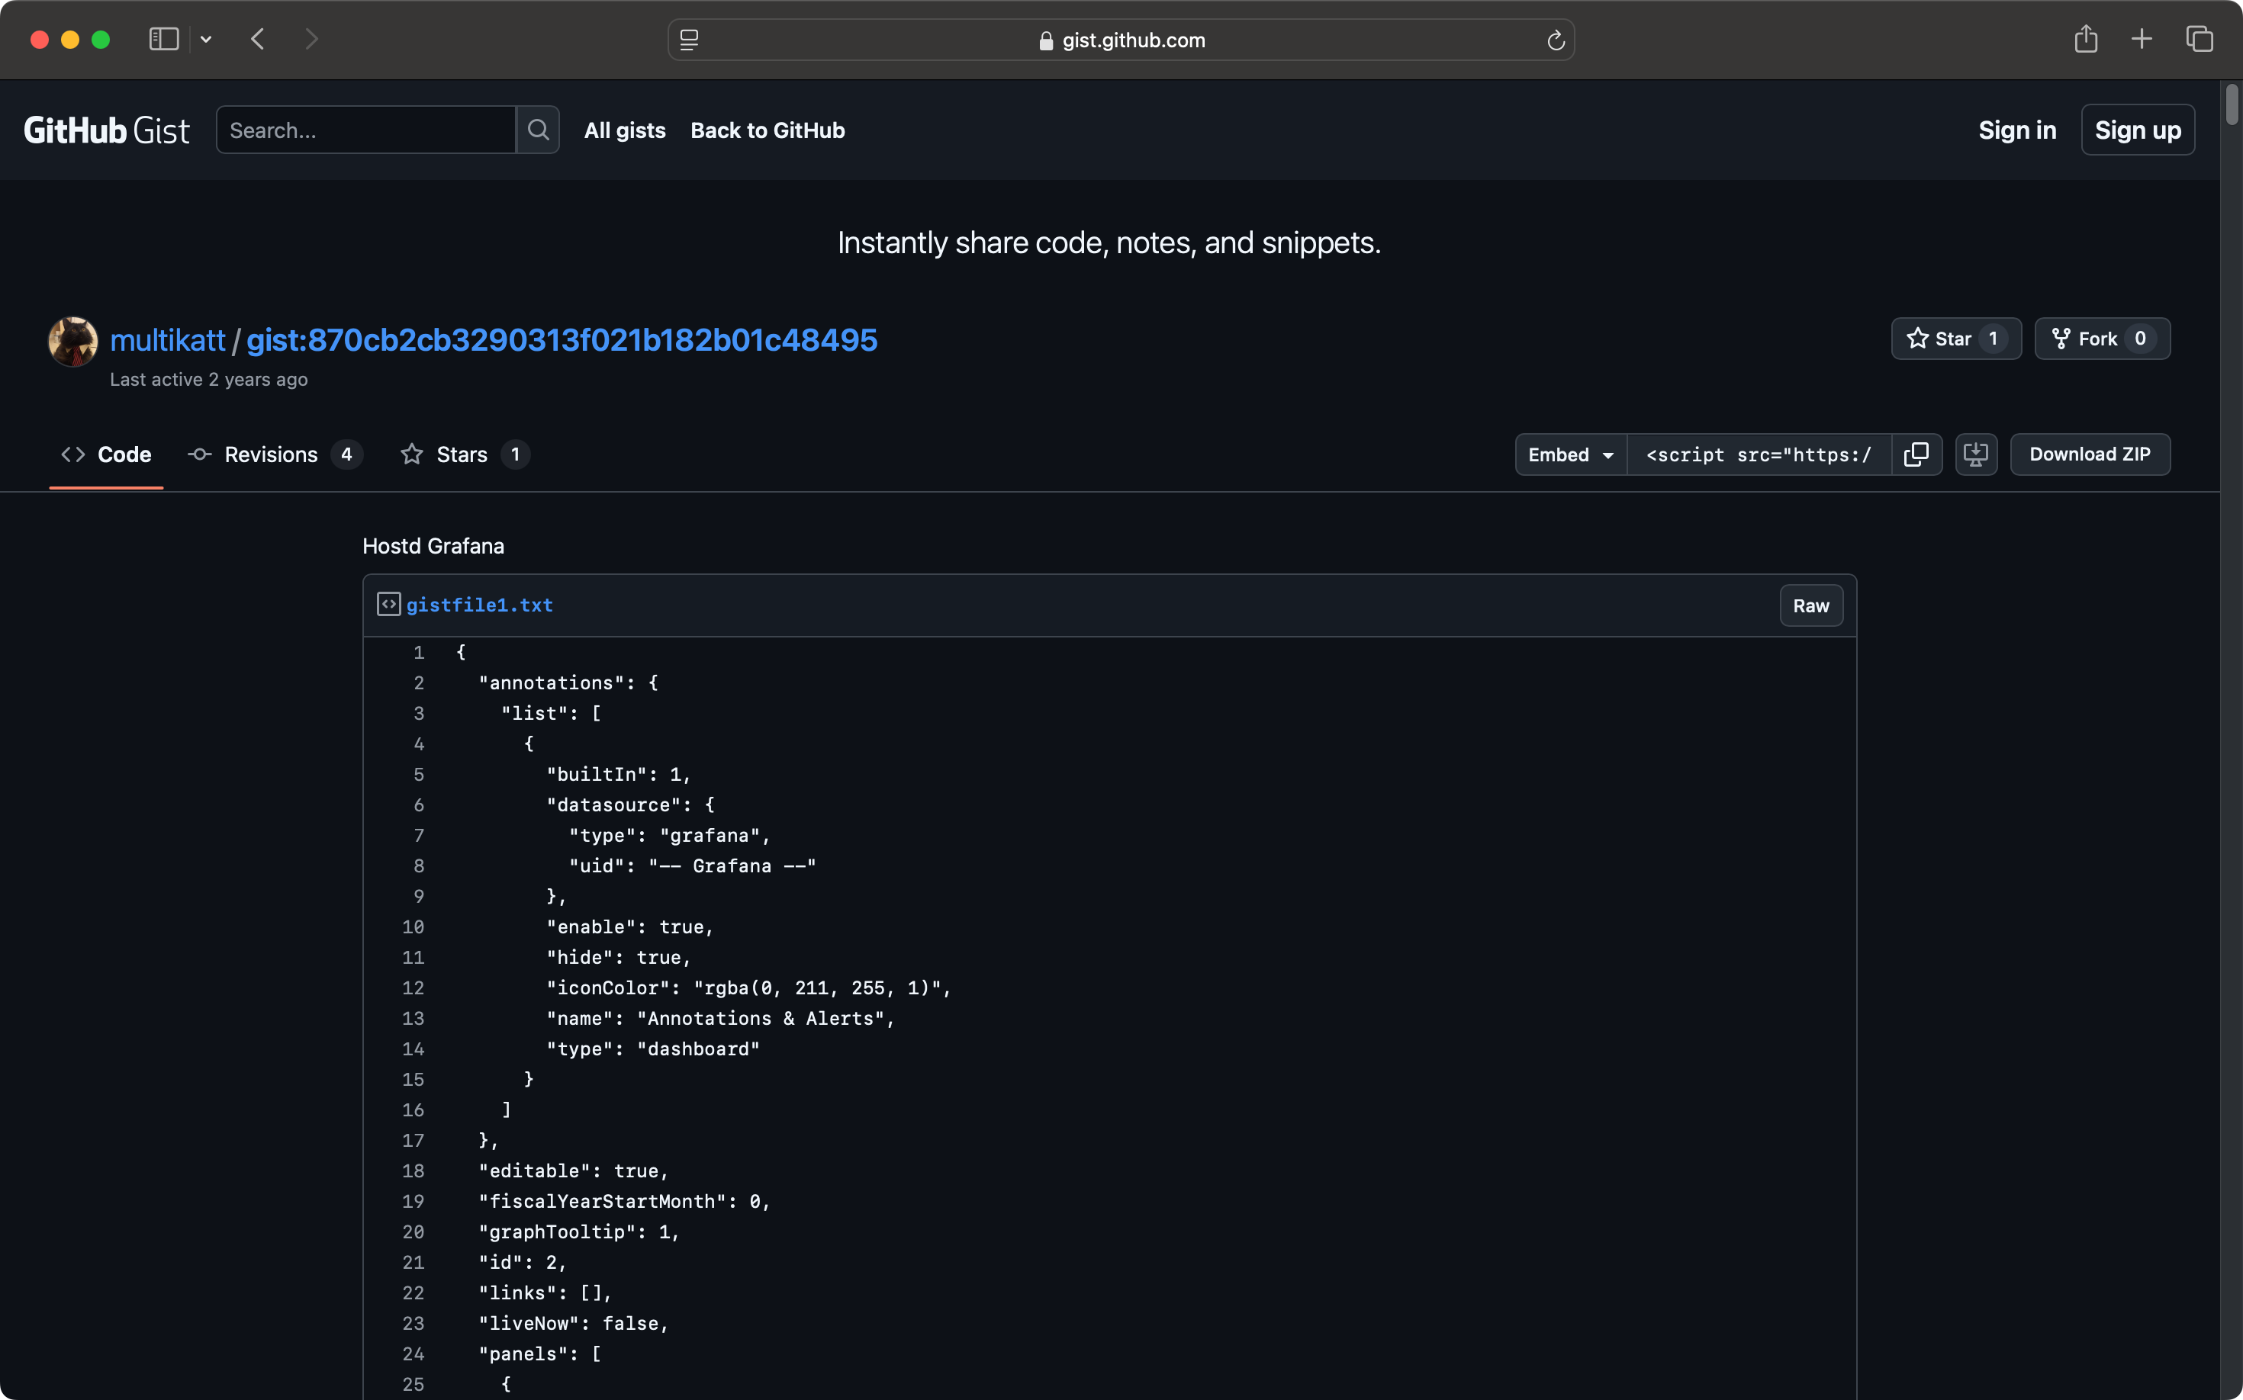Viewport: 2243px width, 1400px height.
Task: Toggle the Safari sidebar icon
Action: pyautogui.click(x=164, y=39)
